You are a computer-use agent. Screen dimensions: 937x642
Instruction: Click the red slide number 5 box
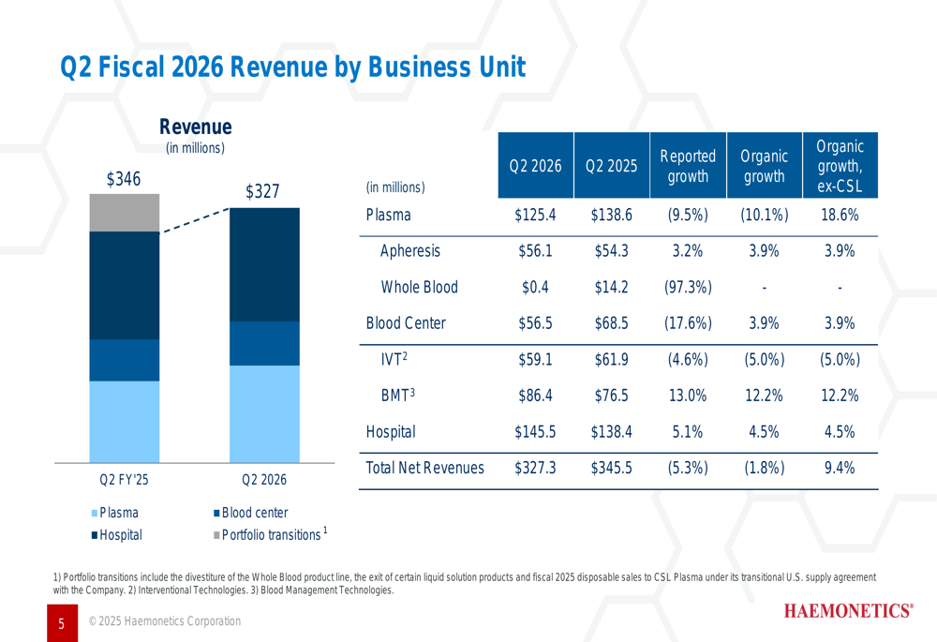[61, 623]
